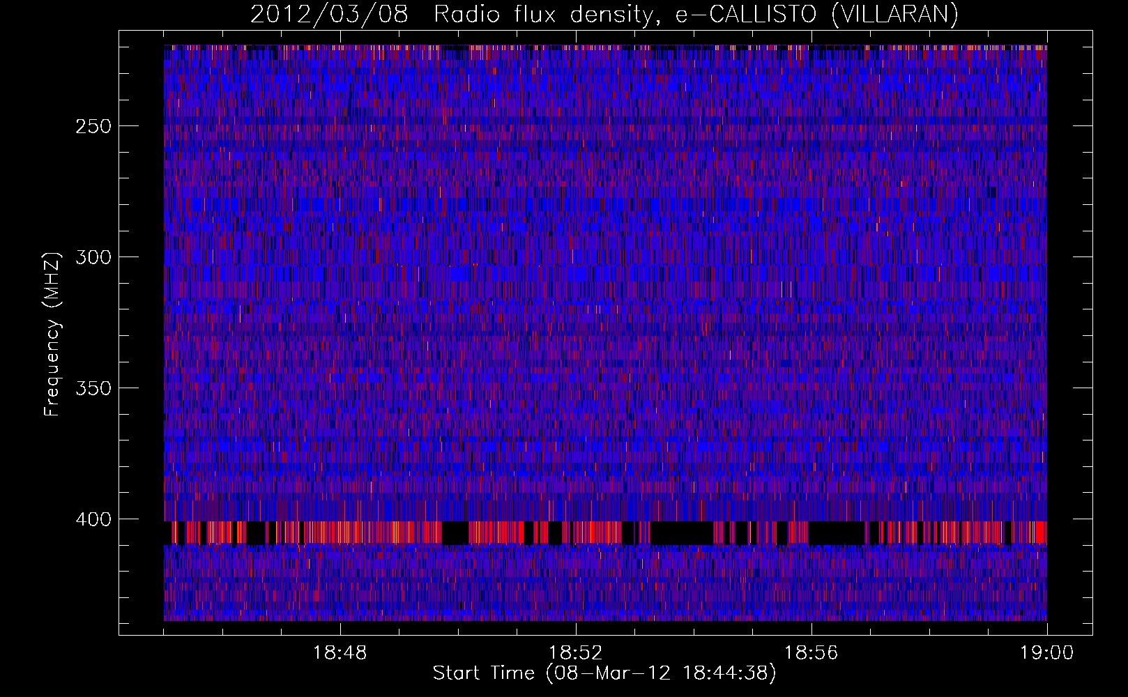Click the 'Start Time (08-Mar-12 18:44:38)' label
The height and width of the screenshot is (697, 1128).
click(x=604, y=673)
